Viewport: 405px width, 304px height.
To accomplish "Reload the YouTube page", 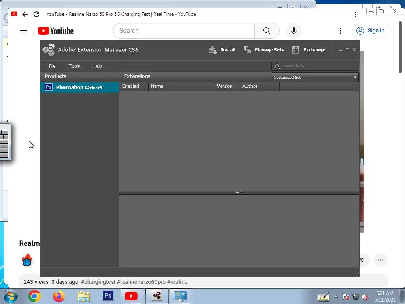I will click(x=36, y=14).
